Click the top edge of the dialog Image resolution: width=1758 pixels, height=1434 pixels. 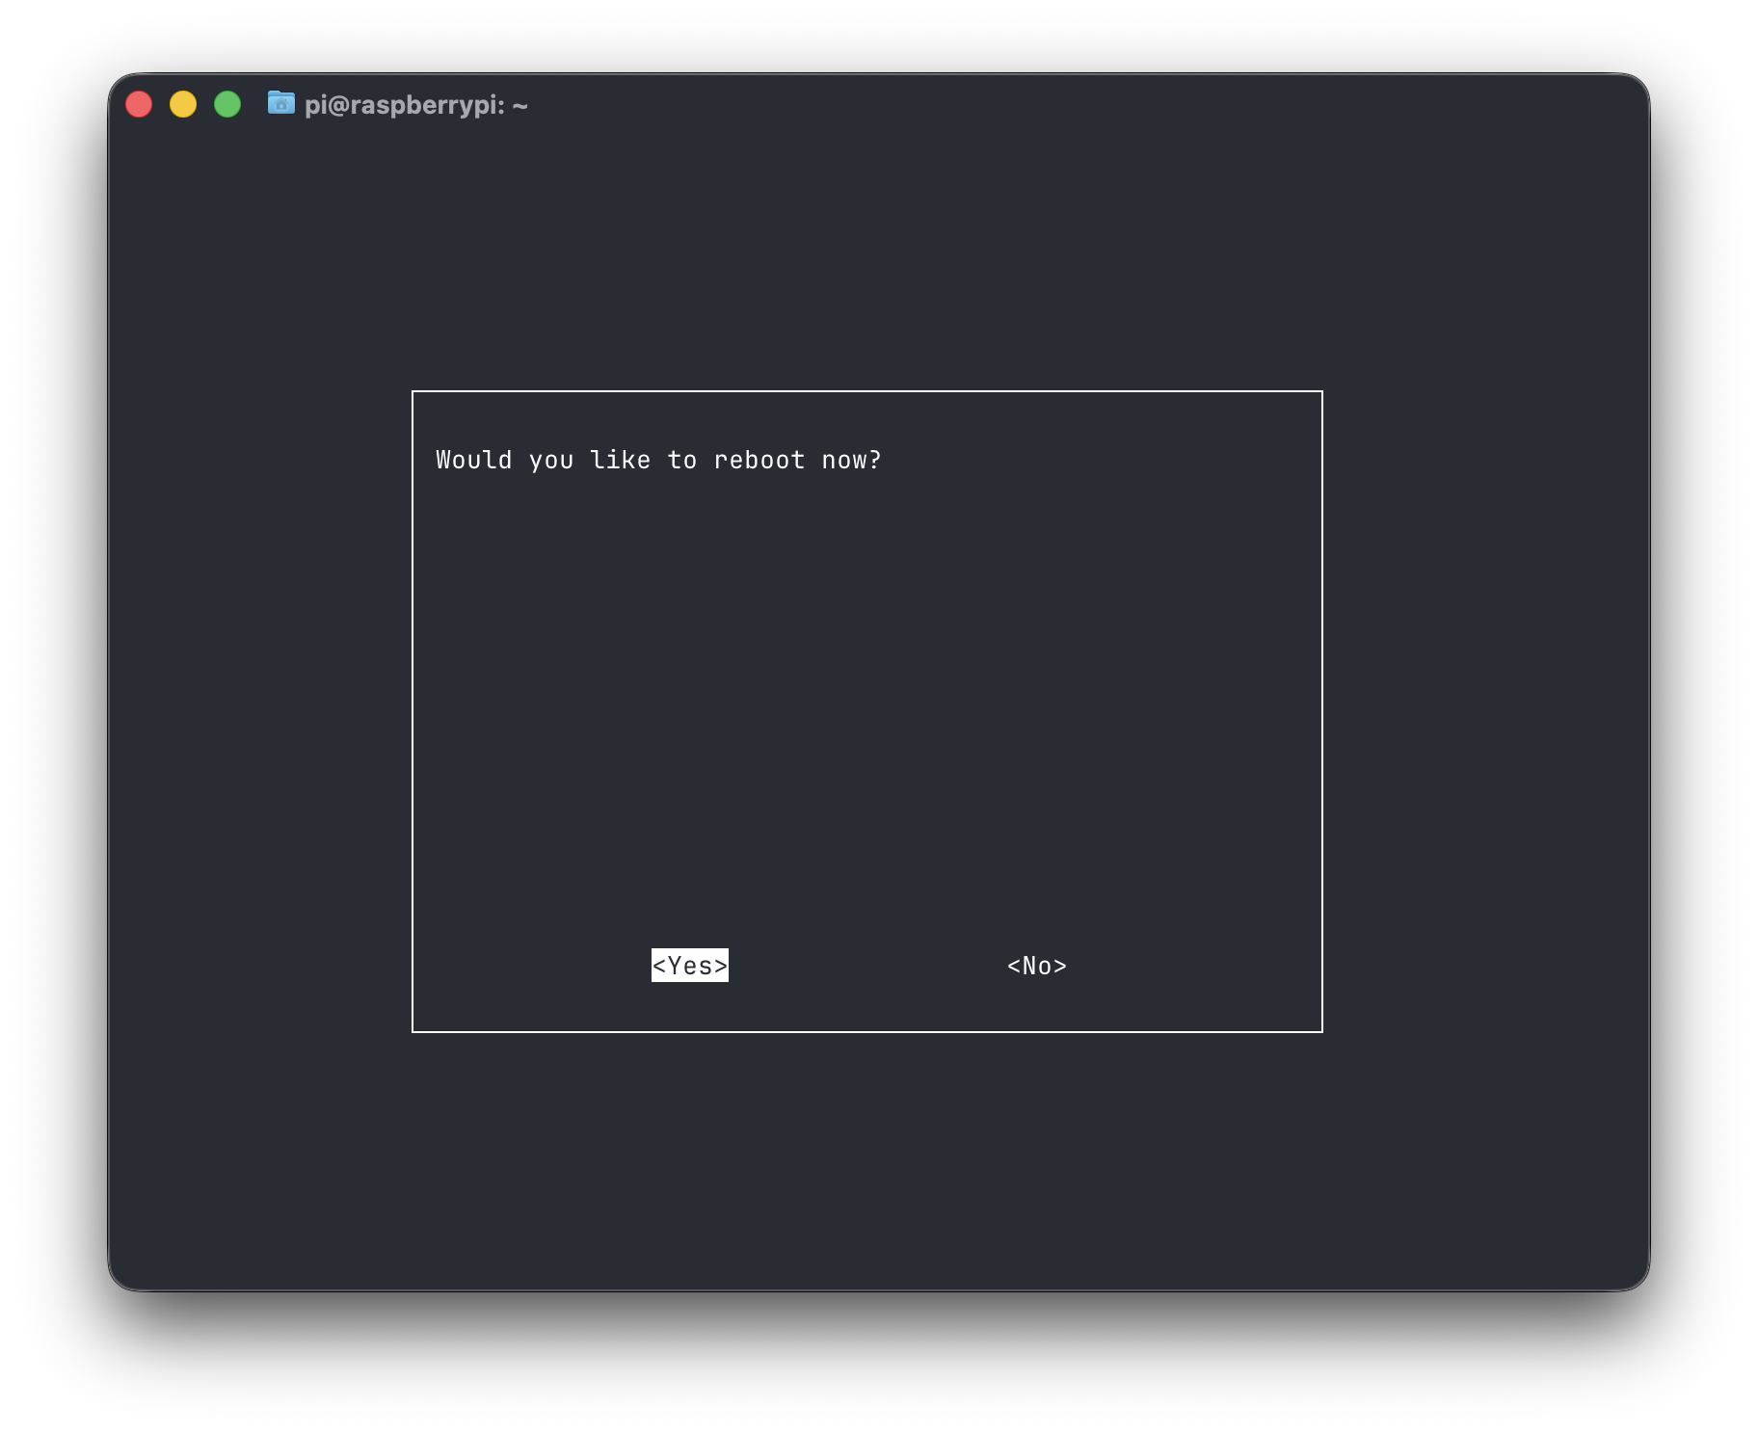coord(866,391)
